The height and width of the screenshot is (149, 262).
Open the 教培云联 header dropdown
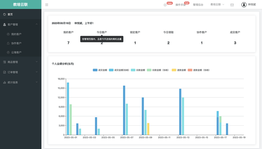[217, 5]
